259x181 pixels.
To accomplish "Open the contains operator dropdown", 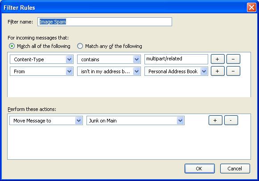I will tap(109, 59).
